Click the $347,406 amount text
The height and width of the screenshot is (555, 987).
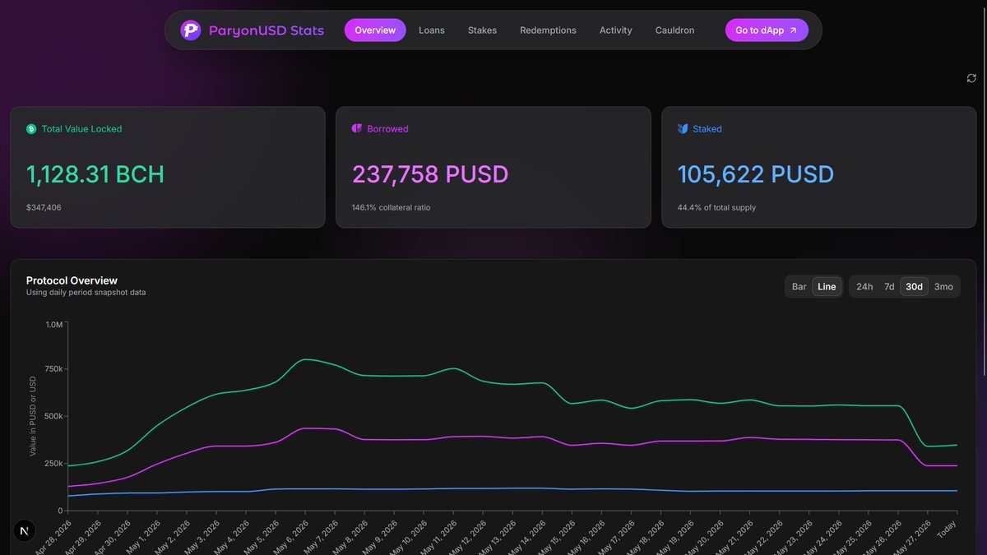tap(44, 207)
